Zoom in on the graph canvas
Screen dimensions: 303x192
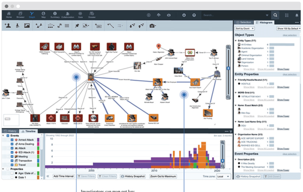pyautogui.click(x=228, y=47)
